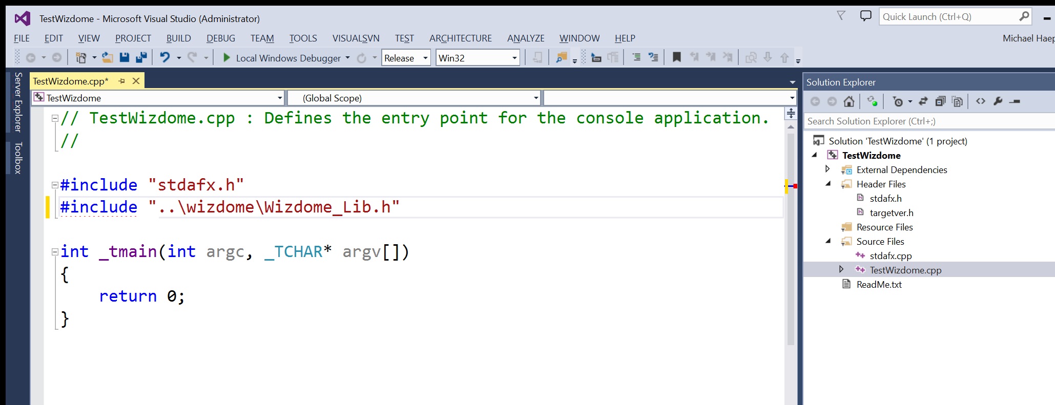Viewport: 1055px width, 405px height.
Task: Open the FILE menu
Action: coord(22,38)
